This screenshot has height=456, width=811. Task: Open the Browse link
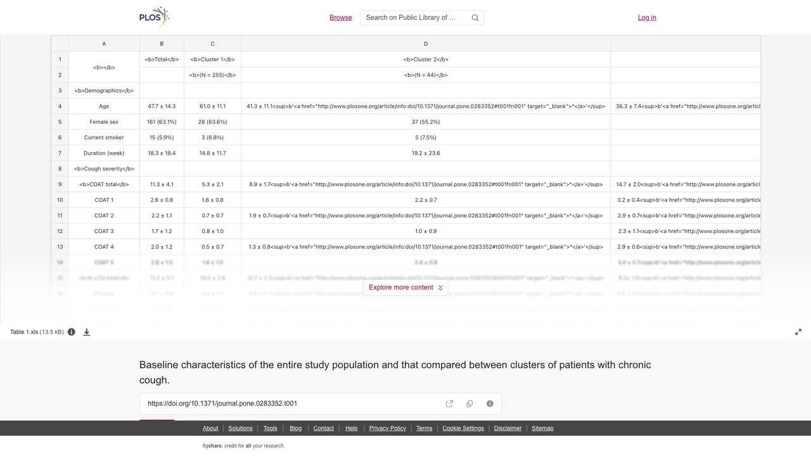[x=341, y=18]
